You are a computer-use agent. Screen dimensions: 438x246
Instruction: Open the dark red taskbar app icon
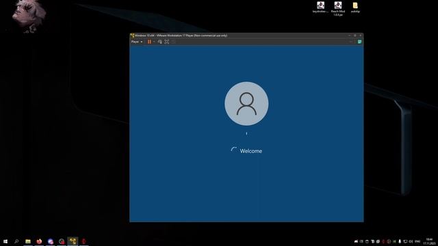pyautogui.click(x=83, y=241)
